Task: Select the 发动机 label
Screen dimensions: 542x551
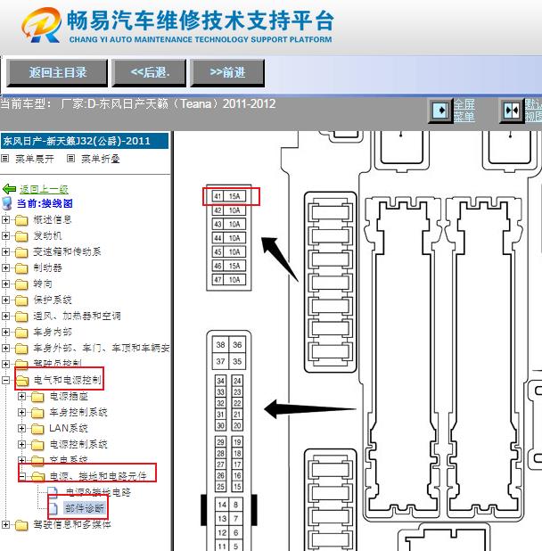Action: click(x=47, y=235)
